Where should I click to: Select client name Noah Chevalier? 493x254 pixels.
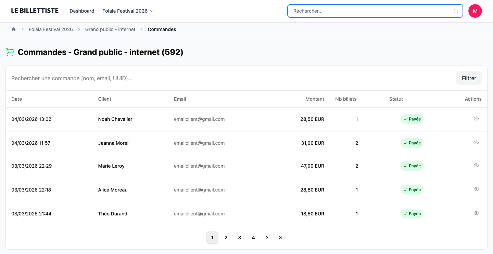click(115, 119)
